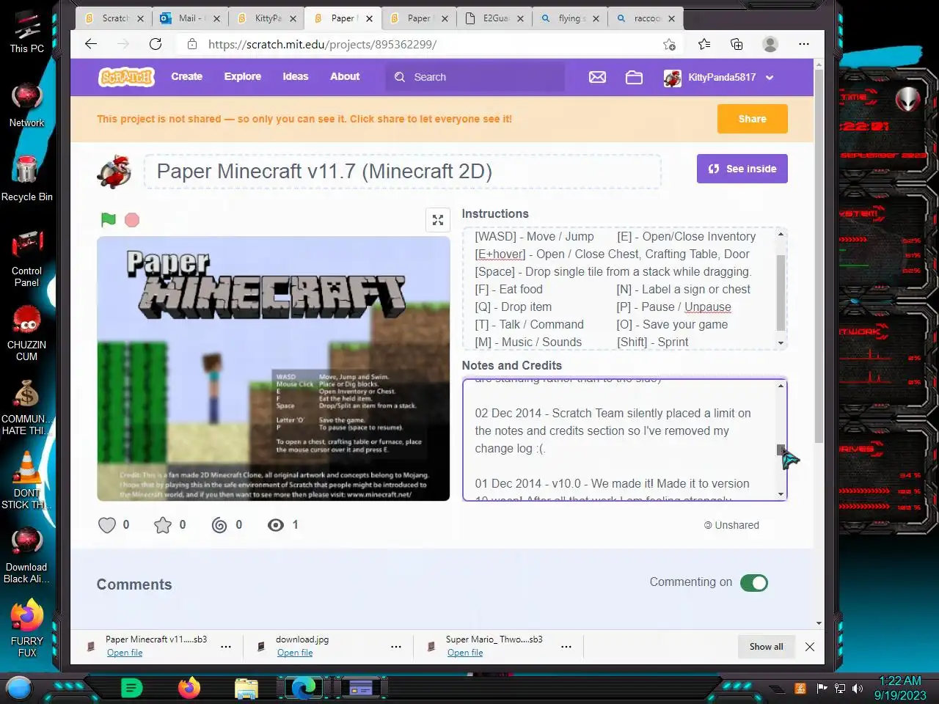Reload the page with the refresh icon

[156, 44]
